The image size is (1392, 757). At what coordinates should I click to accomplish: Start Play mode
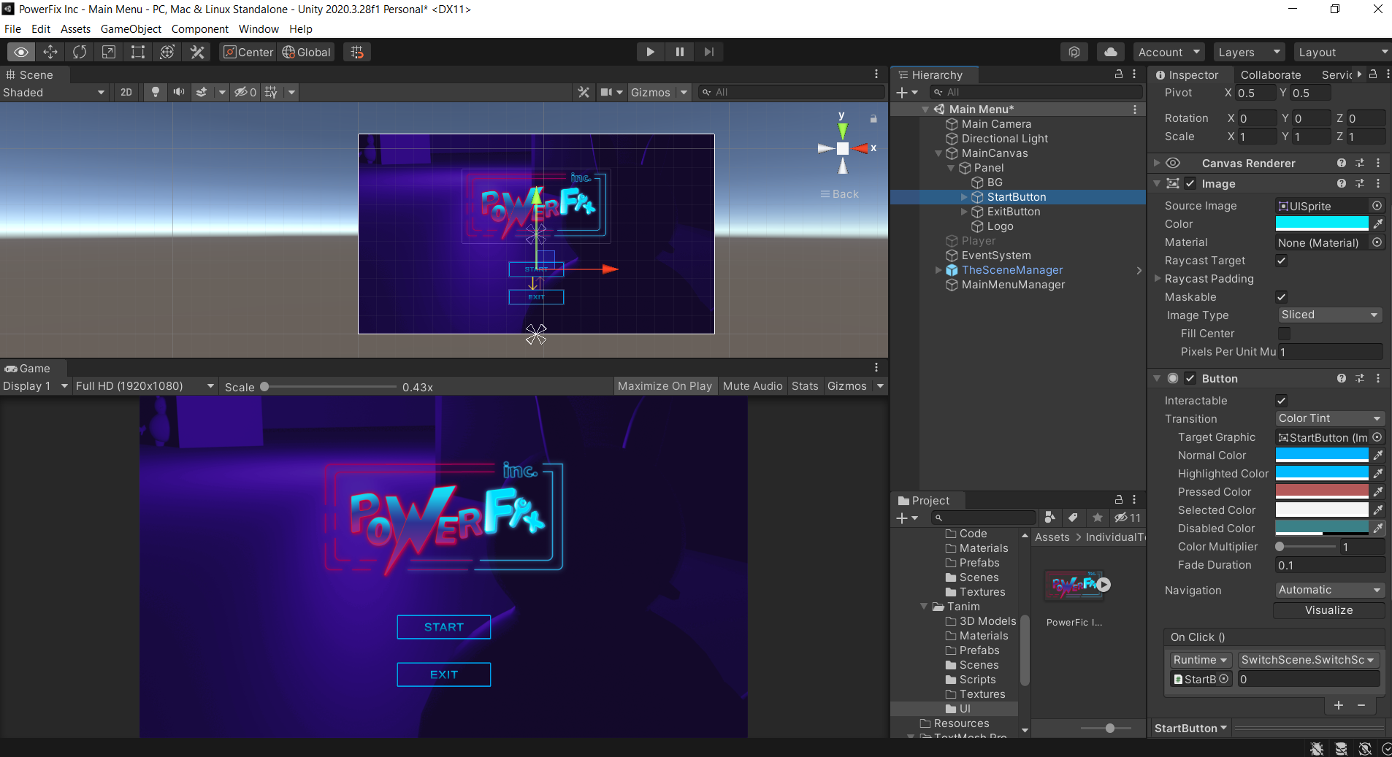[x=650, y=52]
